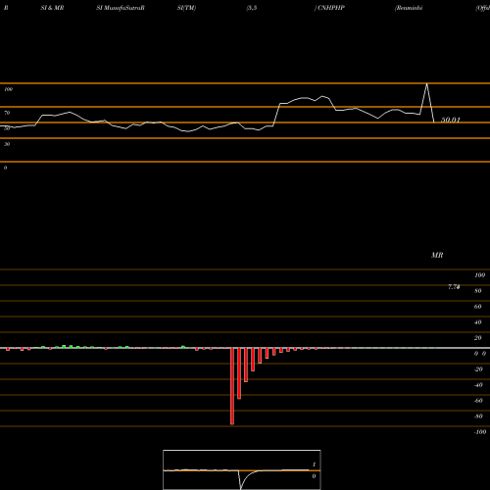Click the -60 label on MR axis
The width and height of the screenshot is (490, 490).
point(478,401)
